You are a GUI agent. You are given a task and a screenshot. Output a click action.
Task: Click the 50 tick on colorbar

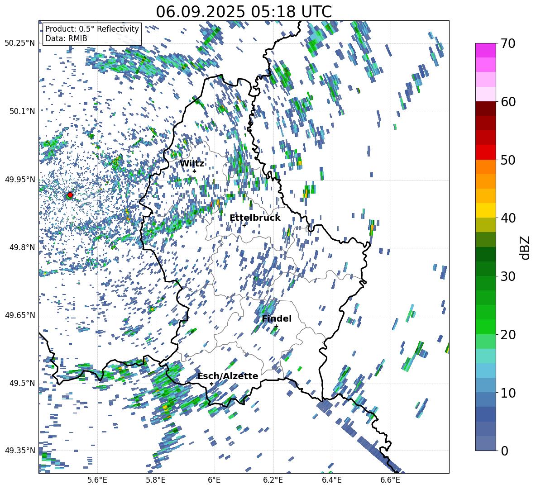point(507,160)
